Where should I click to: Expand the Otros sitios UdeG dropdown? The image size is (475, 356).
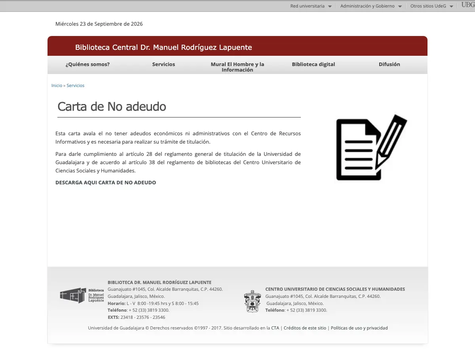coord(431,6)
